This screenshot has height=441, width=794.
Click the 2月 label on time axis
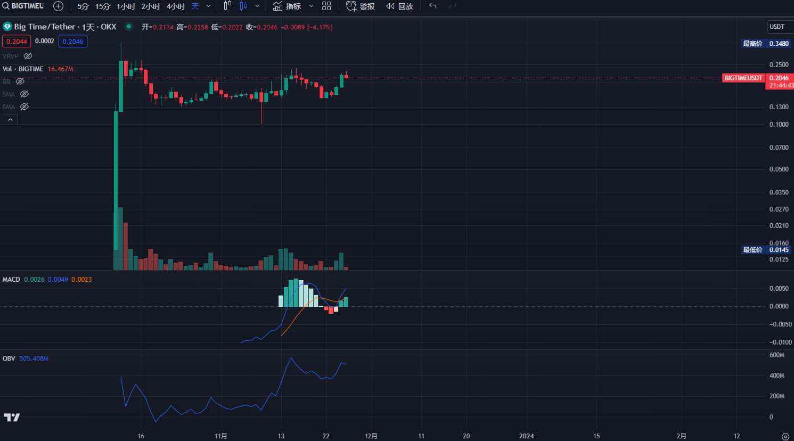tap(681, 436)
